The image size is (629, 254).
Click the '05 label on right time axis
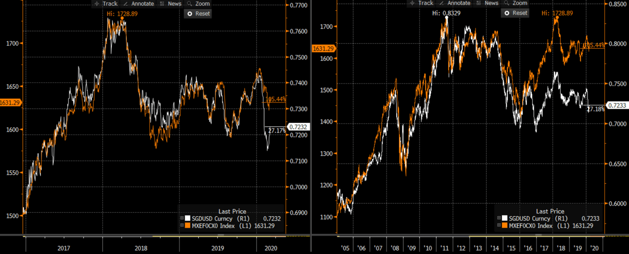click(345, 249)
